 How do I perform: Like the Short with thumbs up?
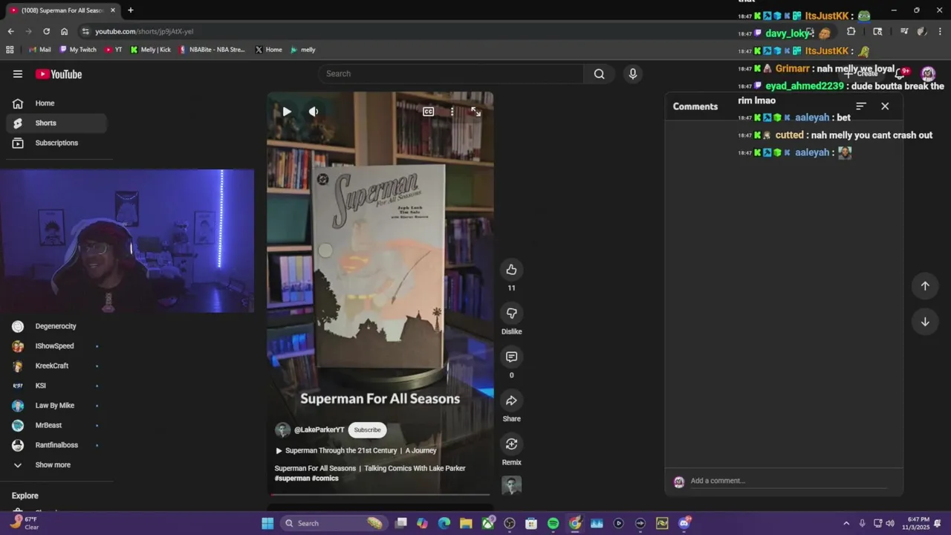pyautogui.click(x=511, y=269)
